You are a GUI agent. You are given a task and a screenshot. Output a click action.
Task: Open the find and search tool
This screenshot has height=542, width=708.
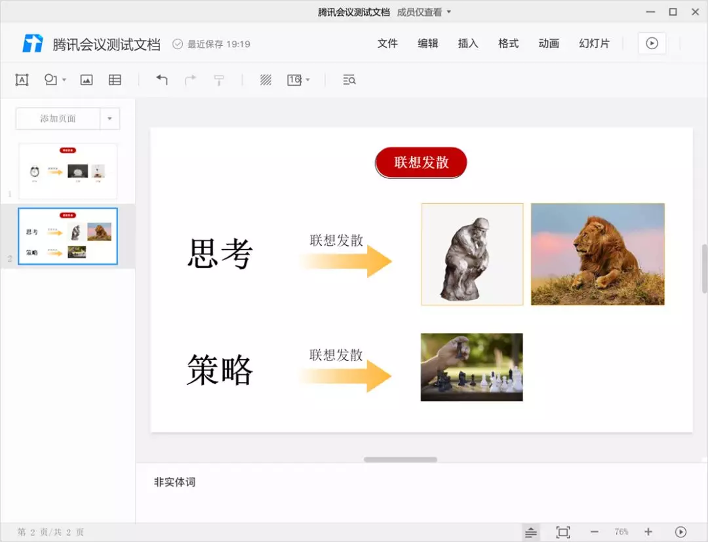tap(349, 80)
